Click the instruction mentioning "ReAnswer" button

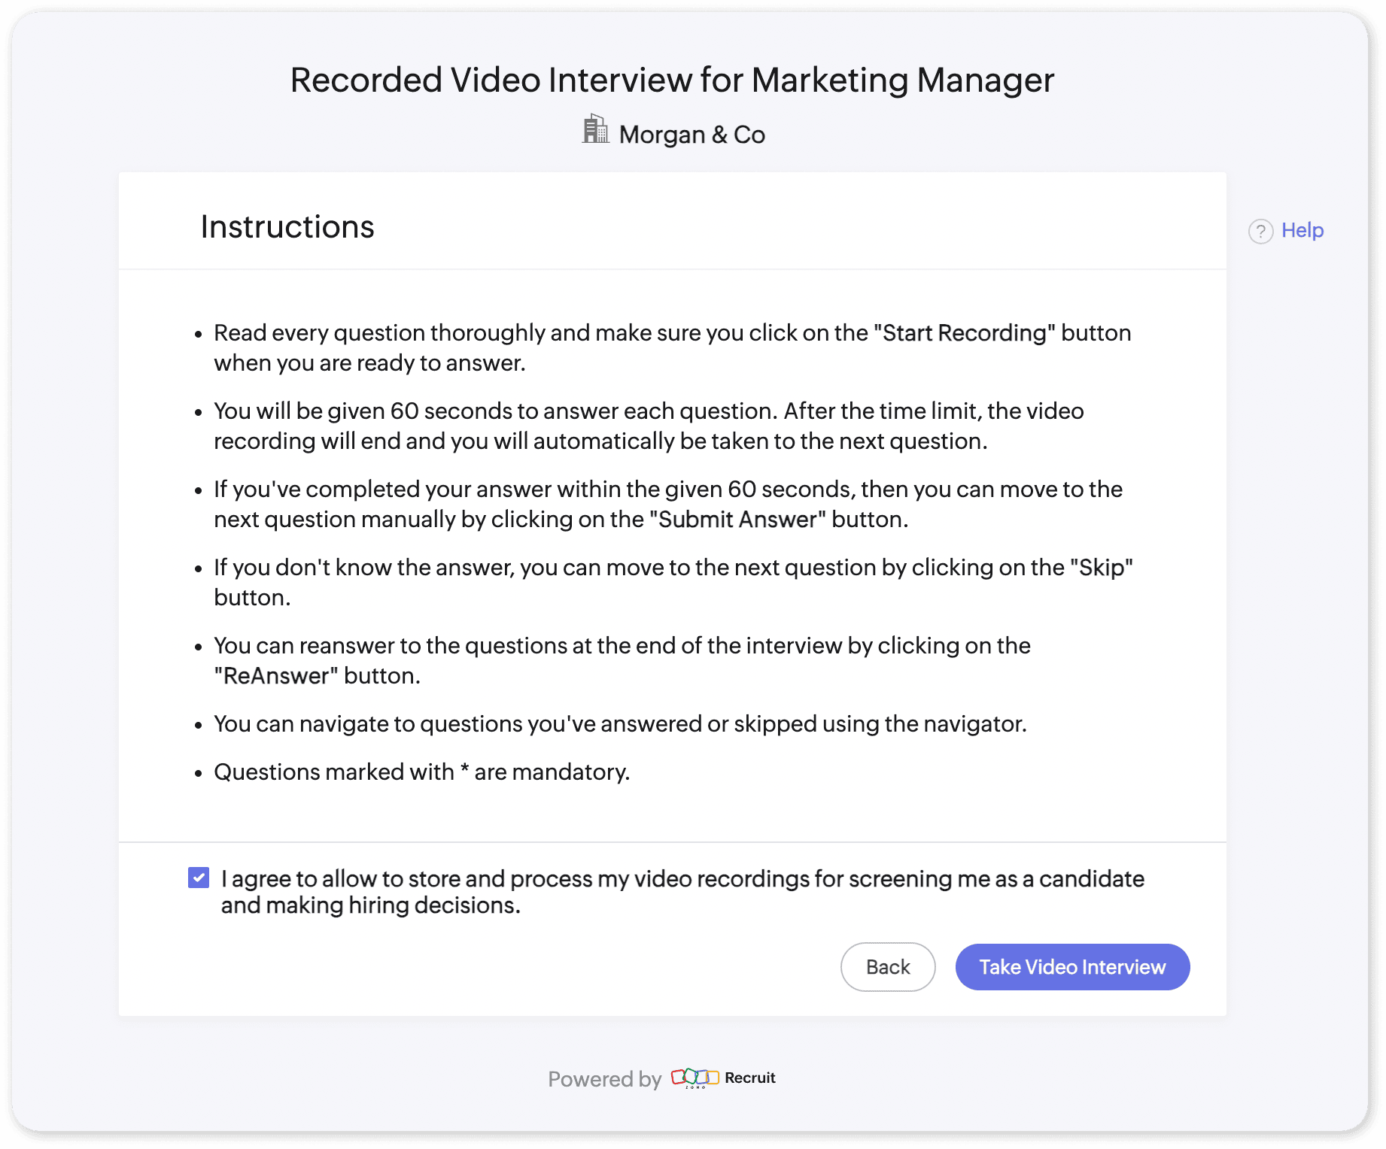click(622, 660)
